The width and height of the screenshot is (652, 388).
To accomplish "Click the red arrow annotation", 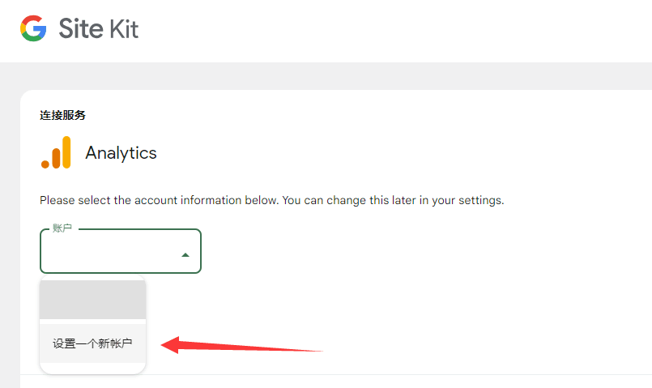I will [x=241, y=347].
